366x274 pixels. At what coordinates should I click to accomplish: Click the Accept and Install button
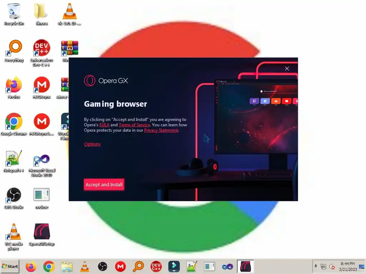(104, 184)
